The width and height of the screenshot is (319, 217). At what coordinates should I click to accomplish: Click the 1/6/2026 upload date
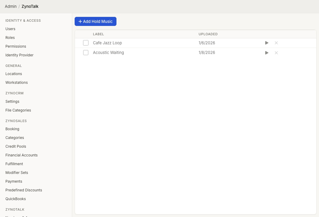click(x=207, y=43)
